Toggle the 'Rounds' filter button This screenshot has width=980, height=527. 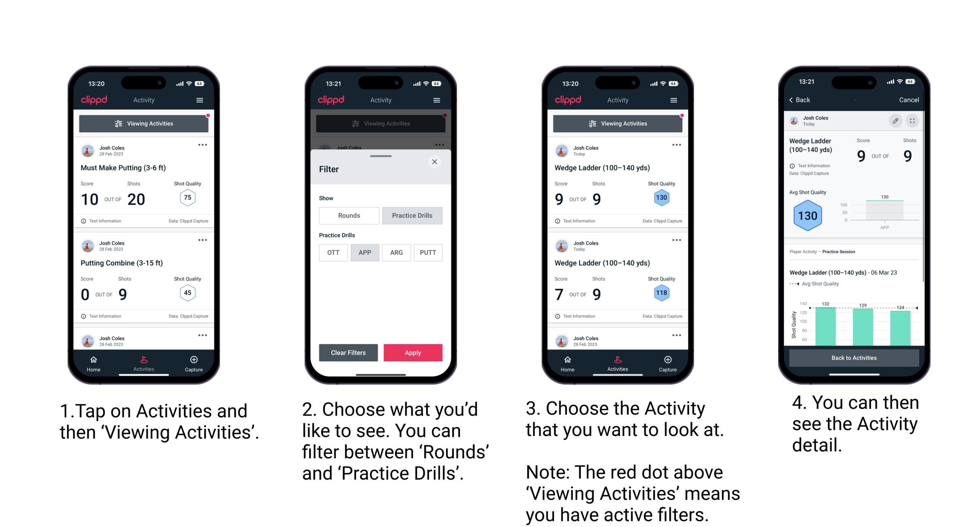point(349,216)
